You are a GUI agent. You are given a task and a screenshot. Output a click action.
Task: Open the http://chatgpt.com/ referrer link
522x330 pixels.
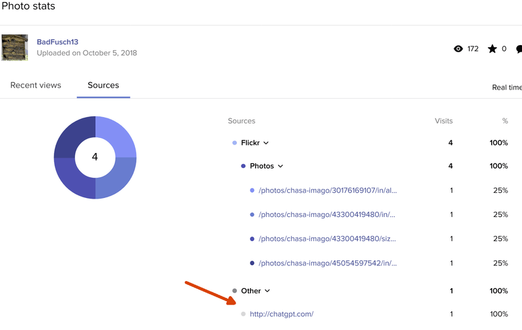[x=281, y=314]
